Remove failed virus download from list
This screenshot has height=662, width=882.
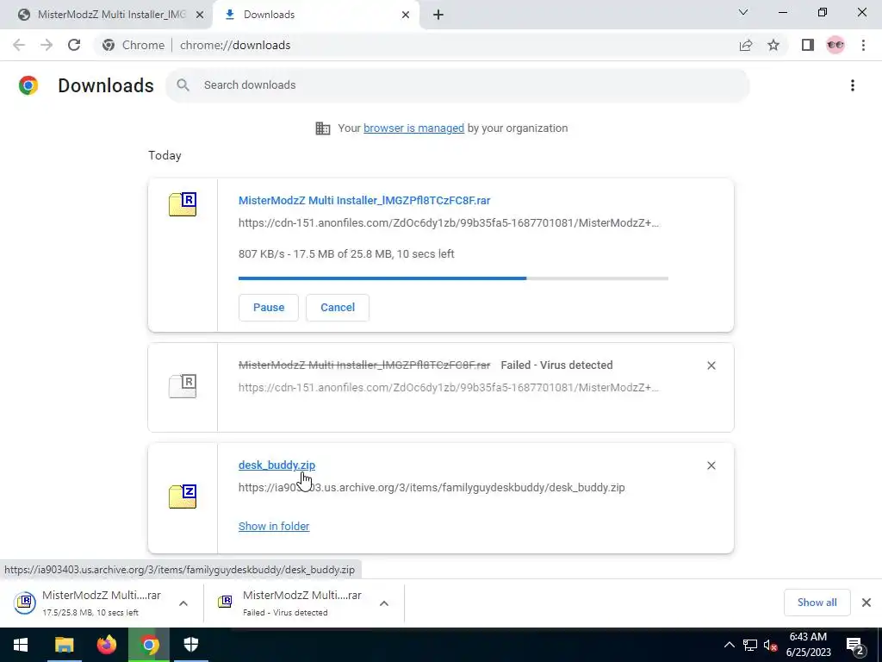pyautogui.click(x=711, y=365)
